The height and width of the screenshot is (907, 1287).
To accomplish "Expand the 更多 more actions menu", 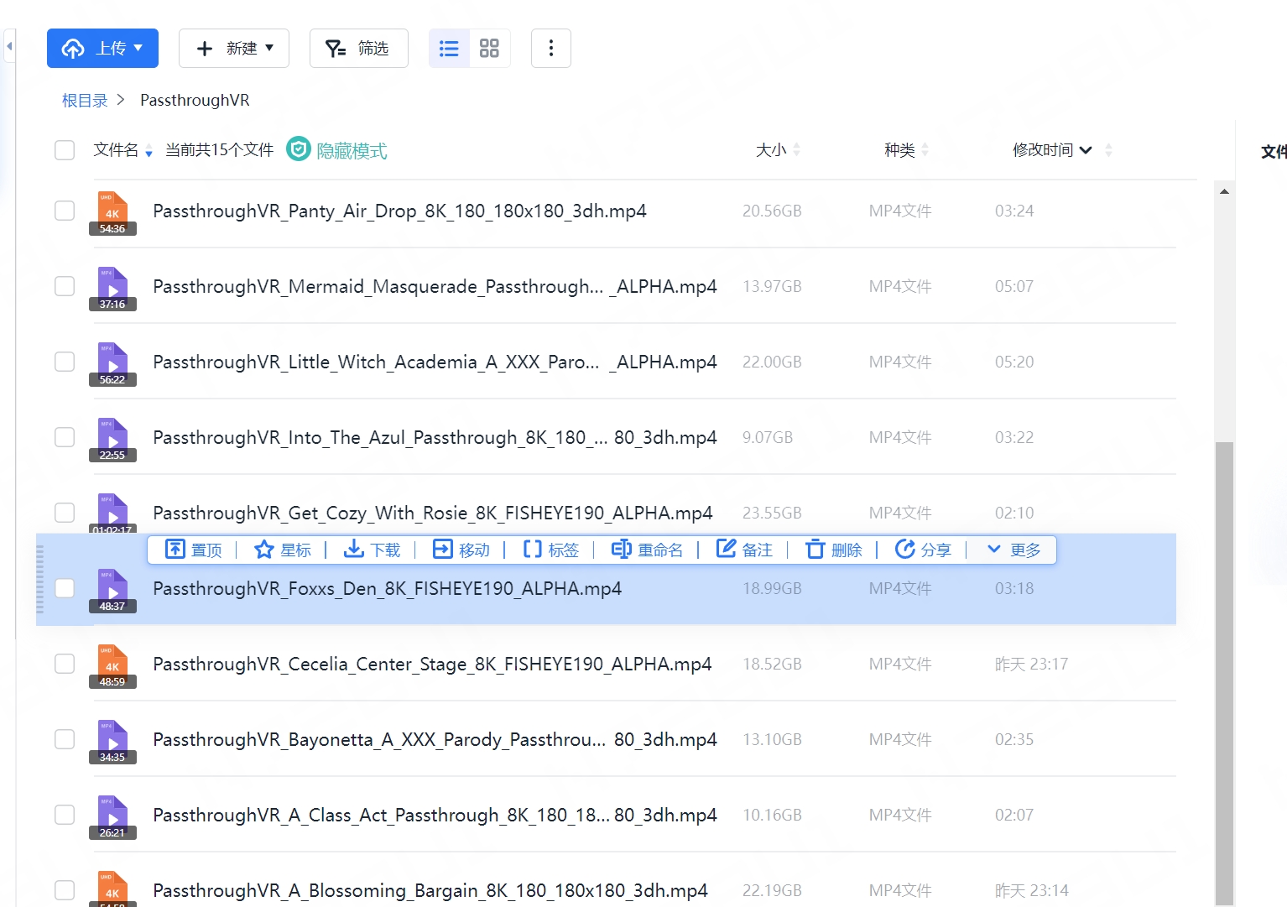I will 1013,550.
